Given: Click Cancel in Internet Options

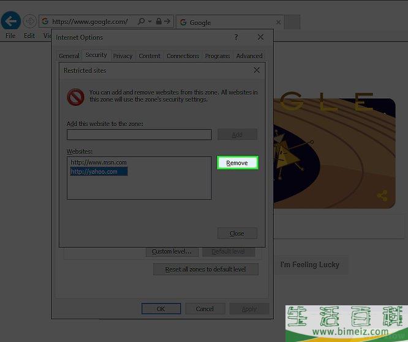Looking at the screenshot, I should (x=205, y=309).
